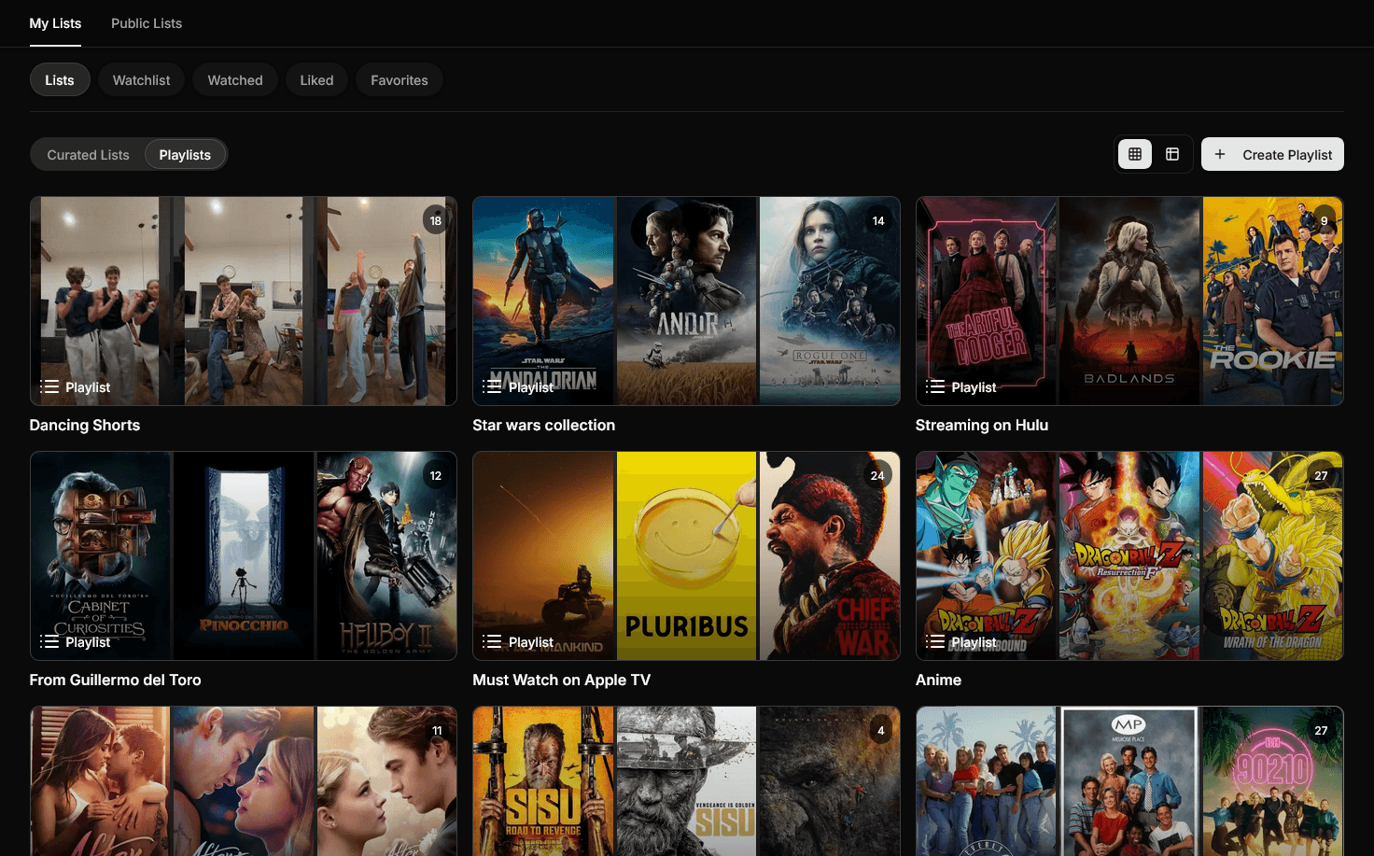Toggle to Playlists view
Image resolution: width=1374 pixels, height=856 pixels.
pos(185,155)
